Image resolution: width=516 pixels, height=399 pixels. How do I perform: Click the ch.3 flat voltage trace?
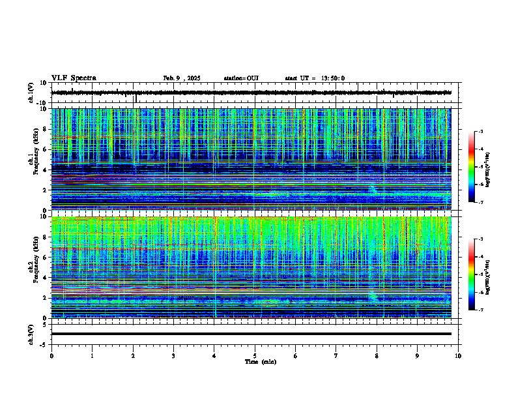[251, 334]
